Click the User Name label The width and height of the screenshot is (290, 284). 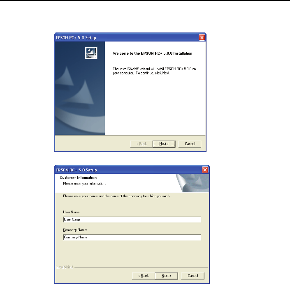(72, 212)
